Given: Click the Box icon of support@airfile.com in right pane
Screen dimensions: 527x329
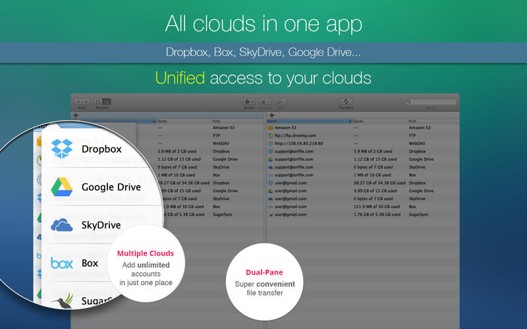Looking at the screenshot, I should pos(271,175).
